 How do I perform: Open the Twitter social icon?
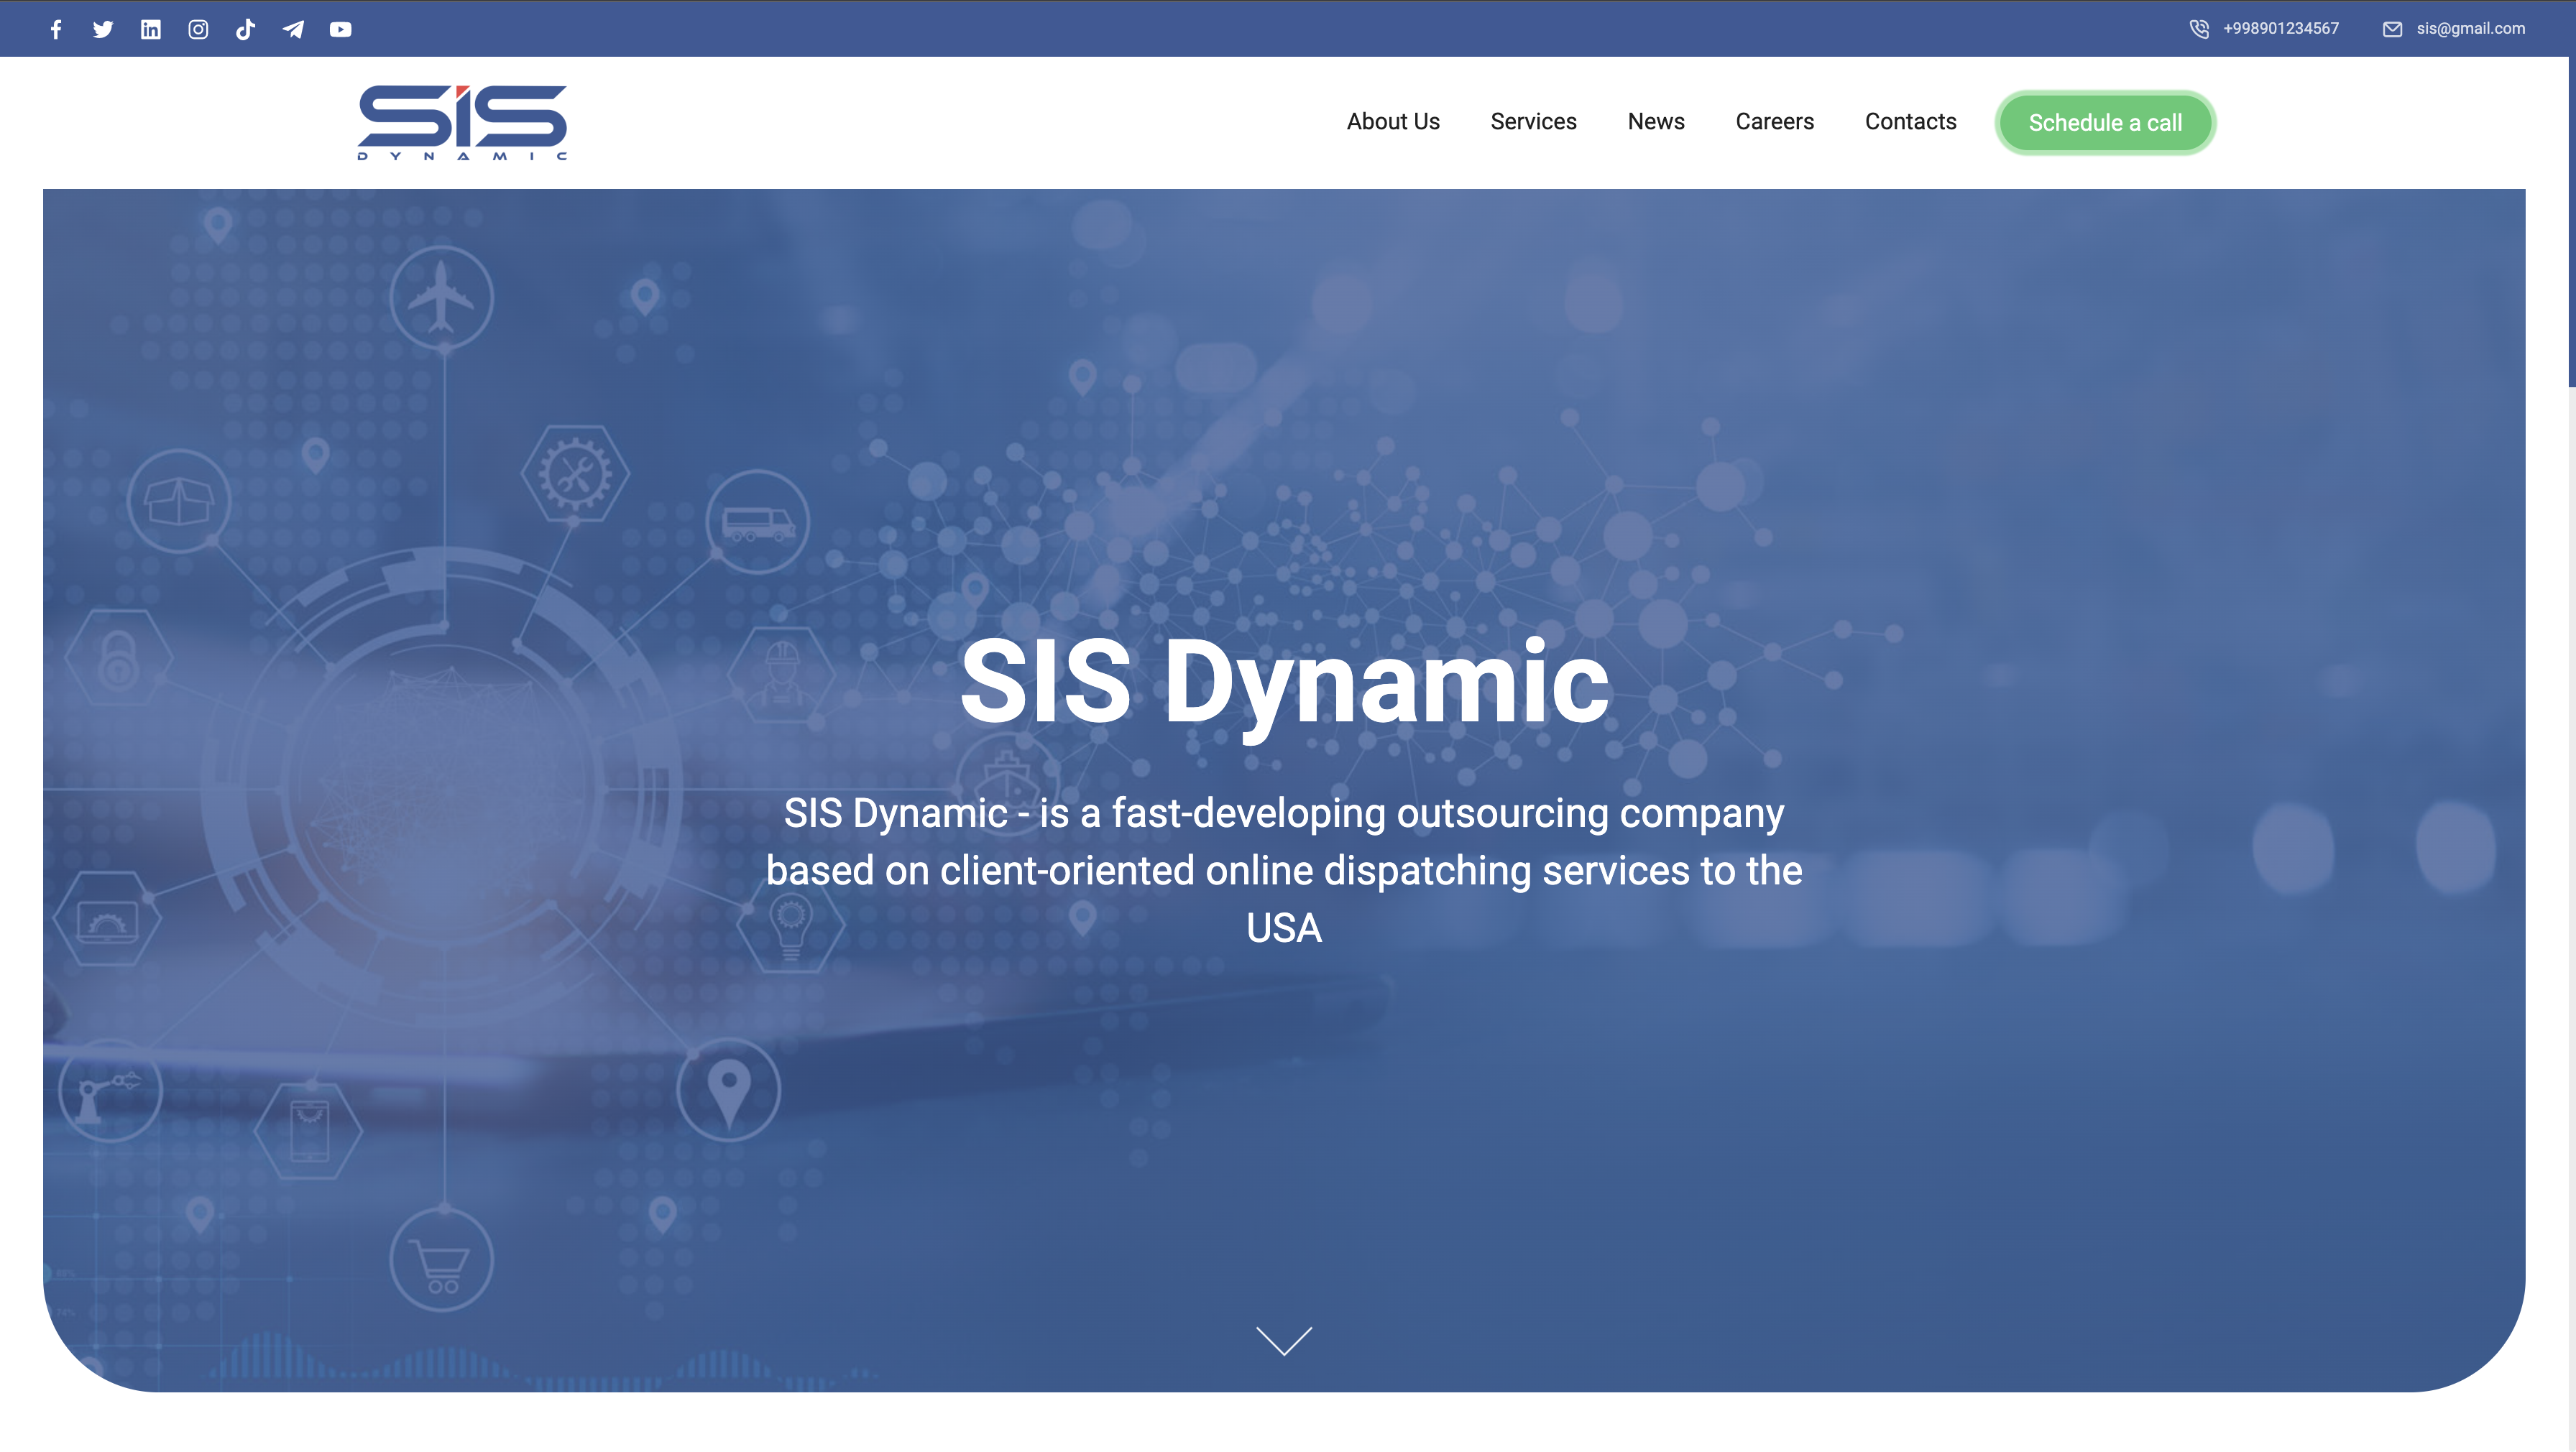103,29
